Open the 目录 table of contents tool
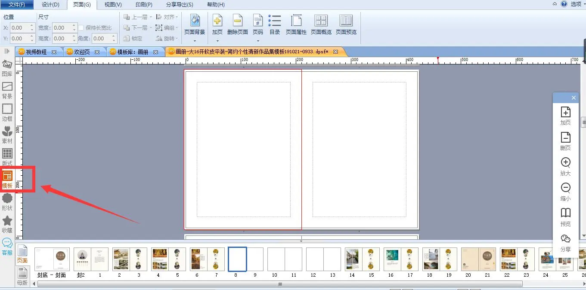The image size is (586, 290). point(275,25)
